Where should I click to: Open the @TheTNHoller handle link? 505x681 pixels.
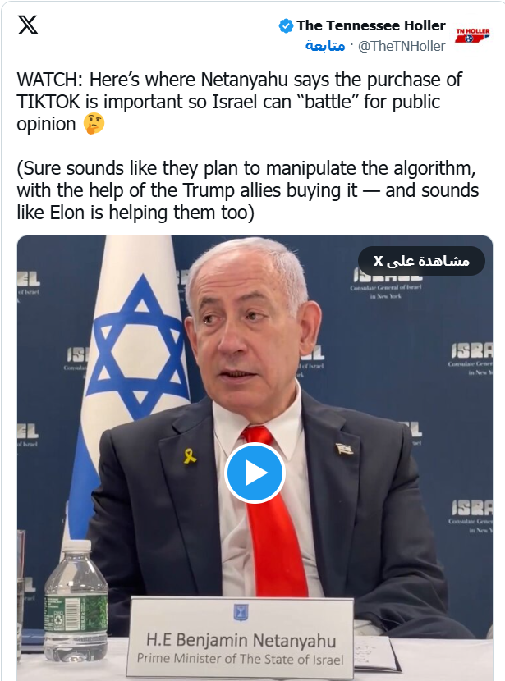[402, 47]
